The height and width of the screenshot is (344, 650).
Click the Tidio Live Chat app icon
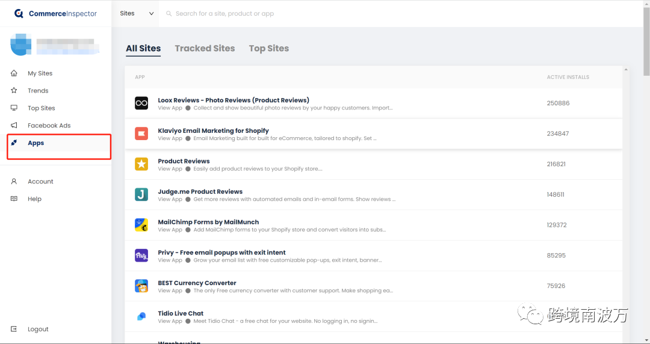point(141,316)
